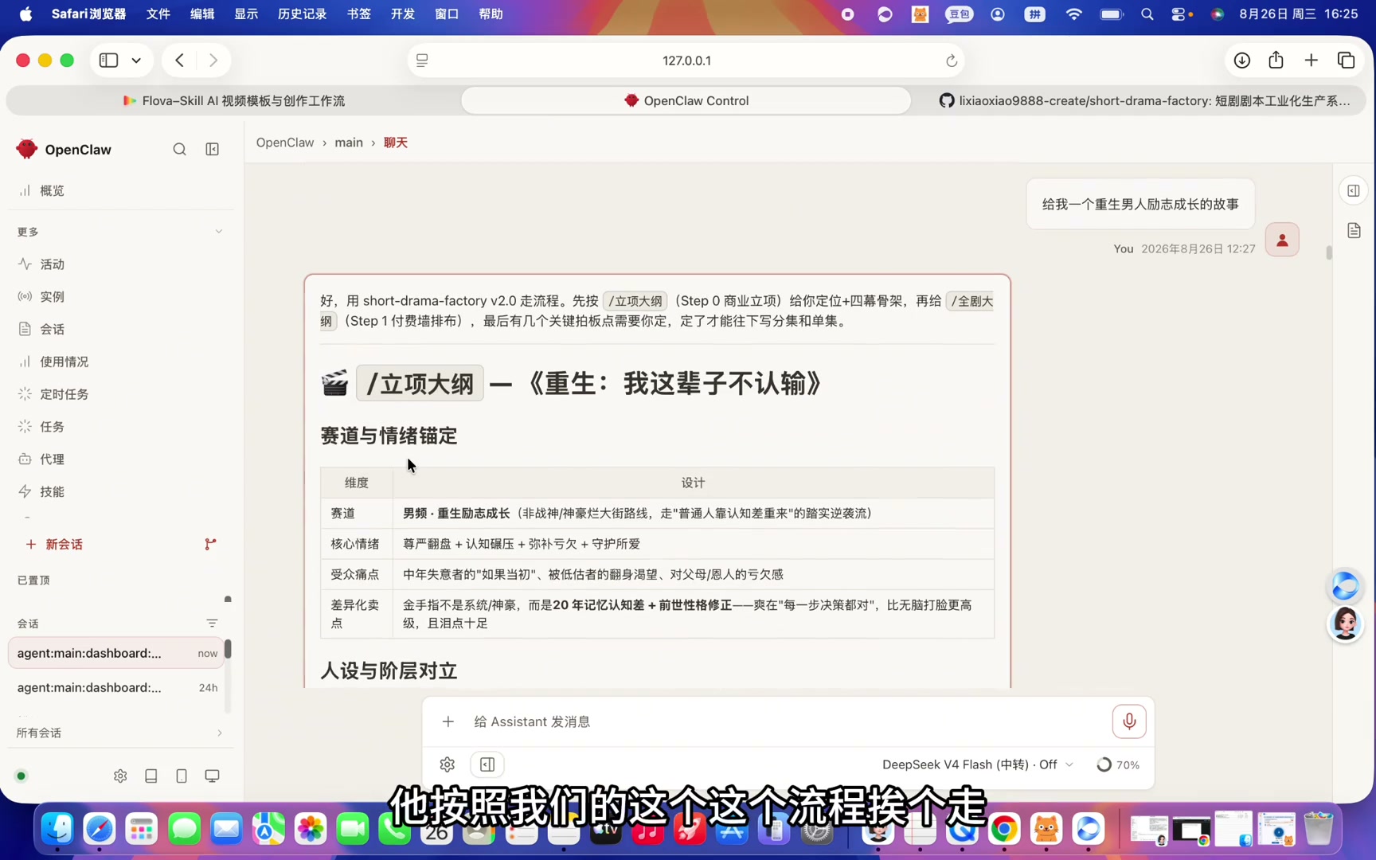Screen dimensions: 1376x860
Task: Open Spotlight search in menu bar
Action: click(1147, 14)
